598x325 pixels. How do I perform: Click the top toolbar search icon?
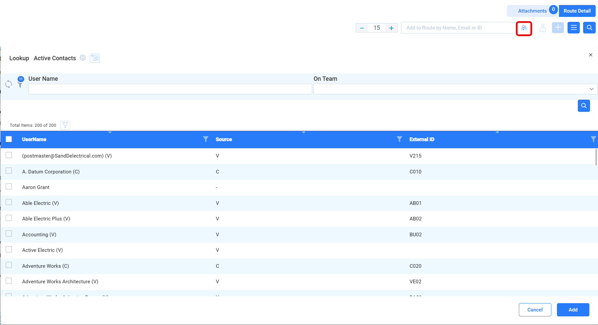[589, 27]
